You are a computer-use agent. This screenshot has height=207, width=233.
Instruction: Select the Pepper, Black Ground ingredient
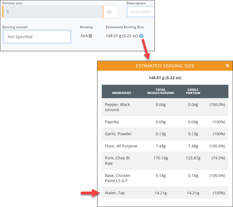(117, 107)
